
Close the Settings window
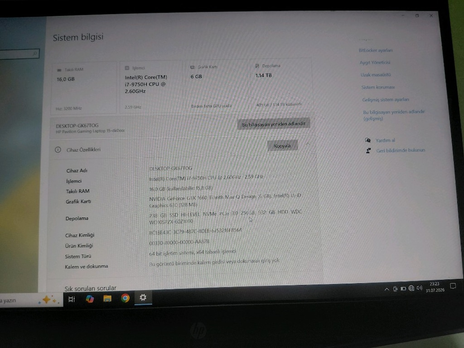(x=431, y=15)
